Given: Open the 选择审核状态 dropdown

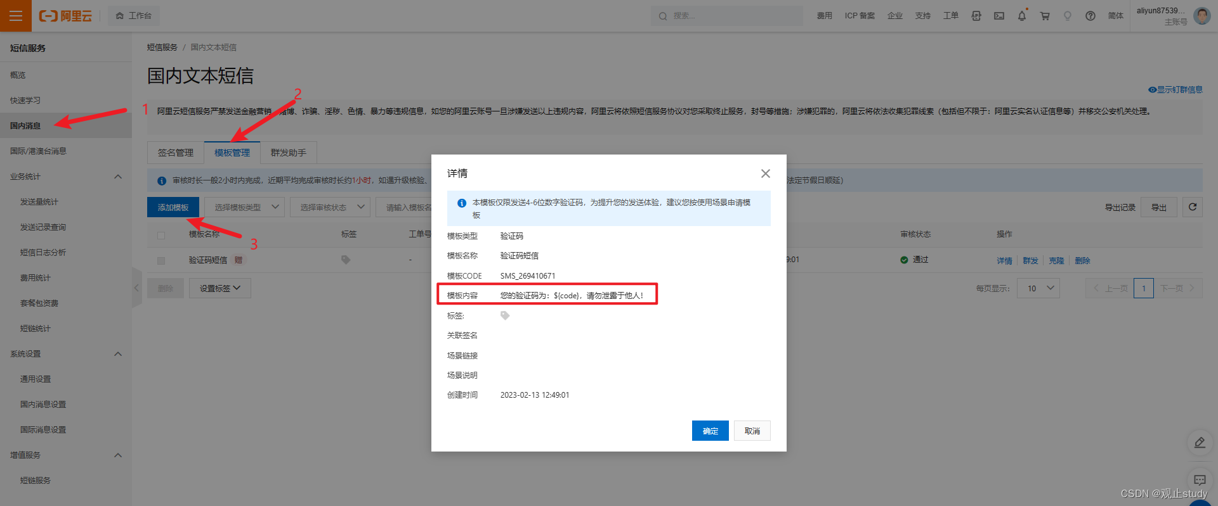Looking at the screenshot, I should [x=330, y=207].
